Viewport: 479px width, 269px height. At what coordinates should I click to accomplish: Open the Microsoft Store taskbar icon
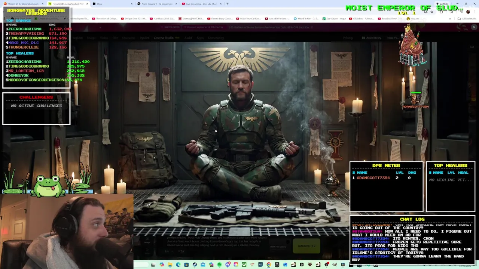click(186, 265)
